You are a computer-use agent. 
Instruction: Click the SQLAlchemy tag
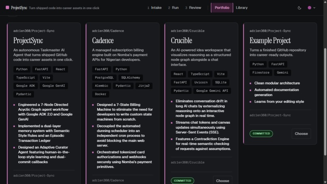[x=131, y=78]
